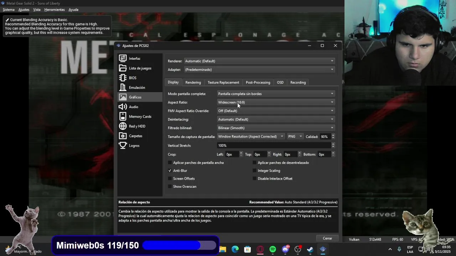Viewport: 456px width, 256px height.
Task: Maximize the Ajustes de PCSX2 window
Action: coord(322,46)
